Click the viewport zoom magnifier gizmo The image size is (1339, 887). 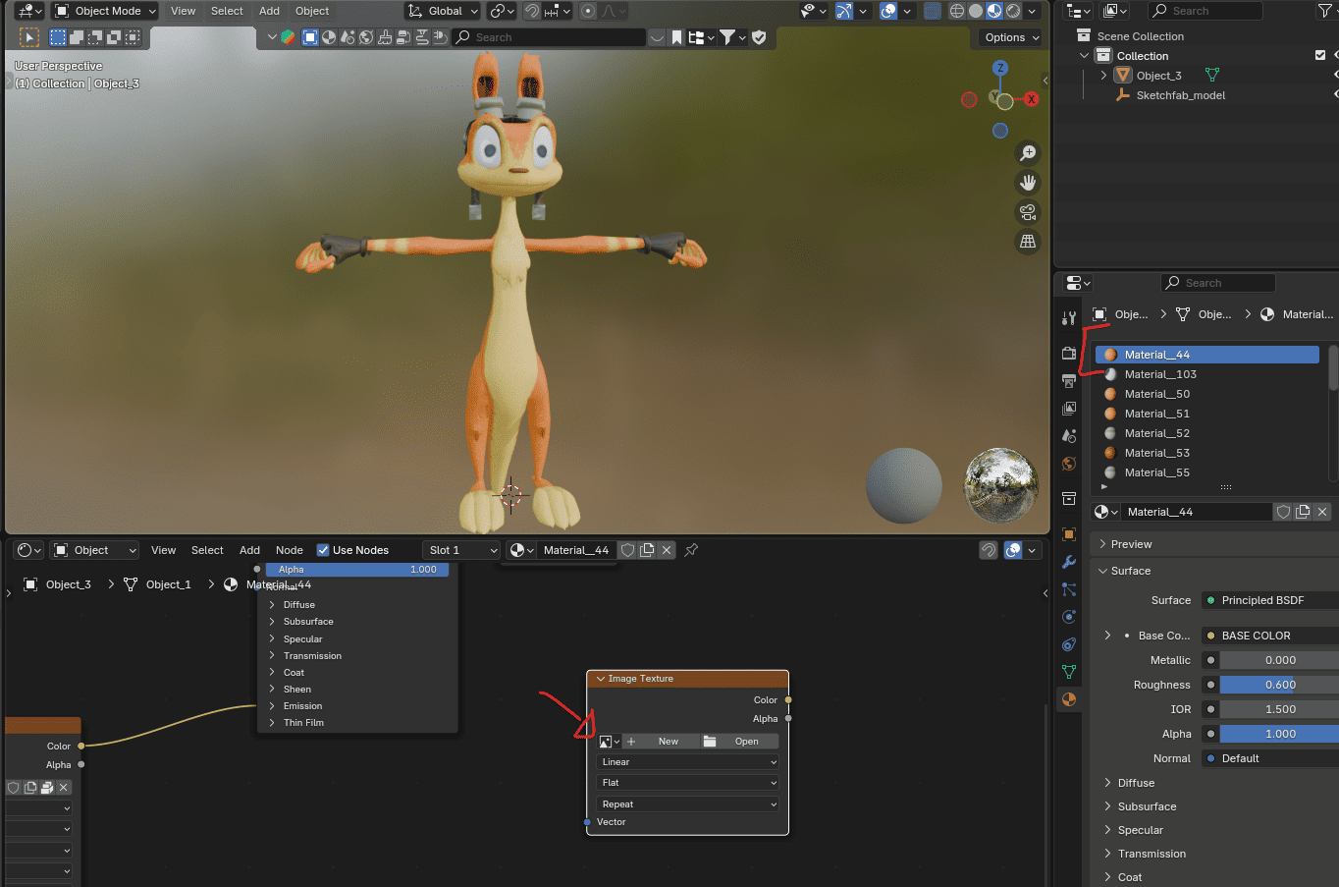point(1028,153)
